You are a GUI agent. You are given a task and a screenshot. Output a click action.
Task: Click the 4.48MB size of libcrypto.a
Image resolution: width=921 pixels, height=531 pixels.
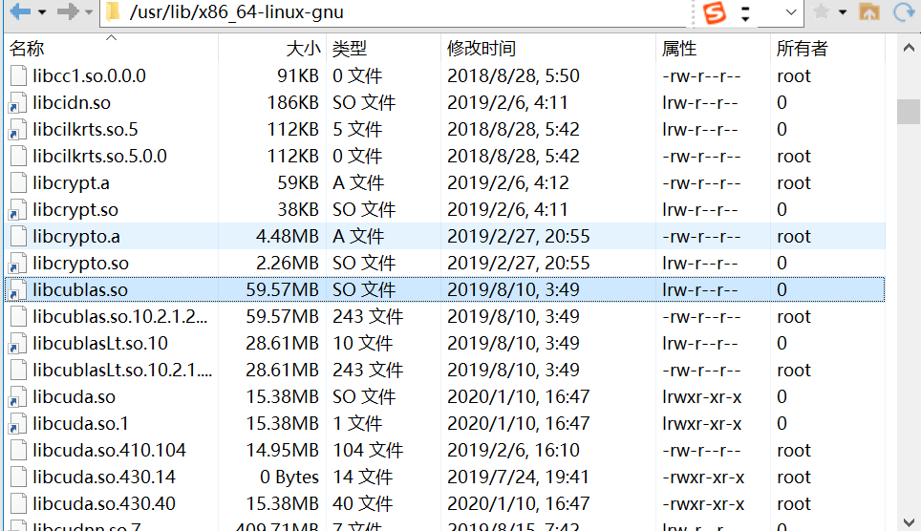click(288, 236)
